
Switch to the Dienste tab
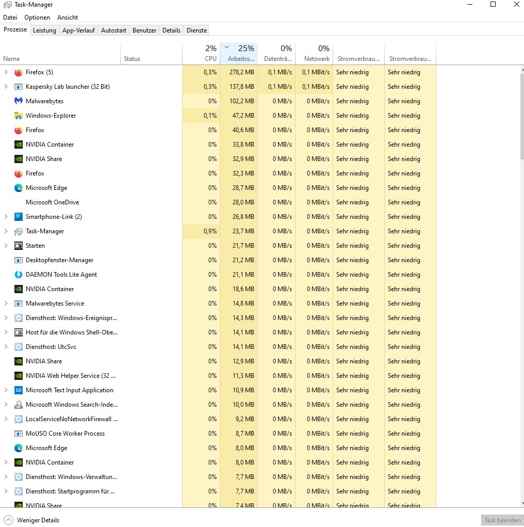196,30
